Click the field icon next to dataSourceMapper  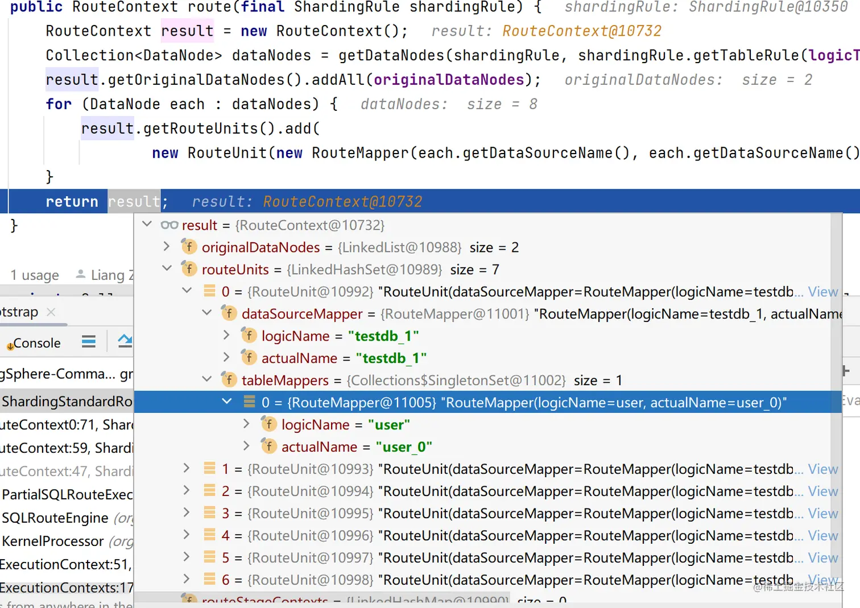[229, 313]
